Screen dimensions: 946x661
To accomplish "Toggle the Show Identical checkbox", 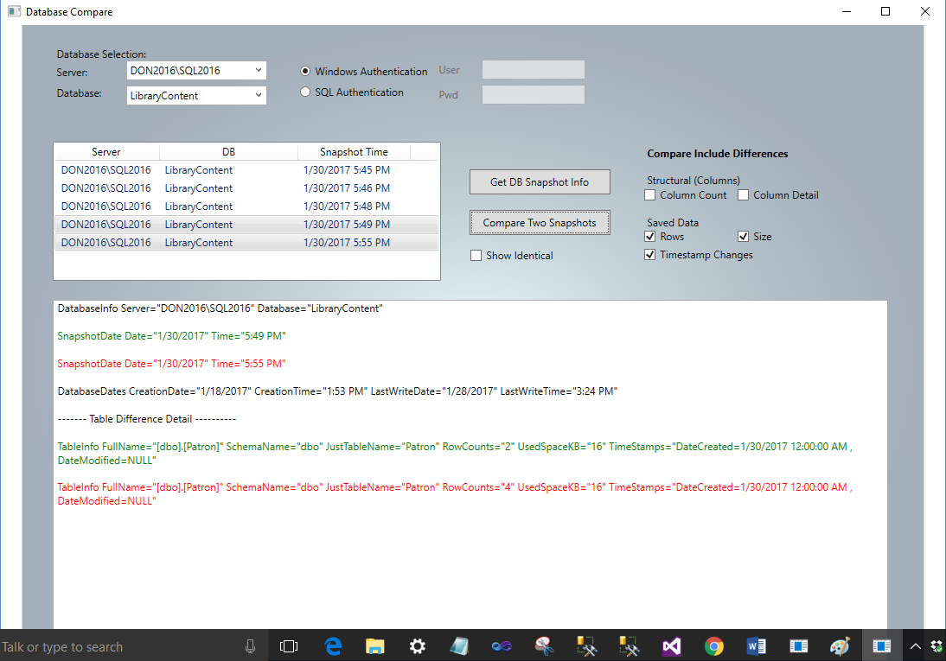I will click(476, 255).
